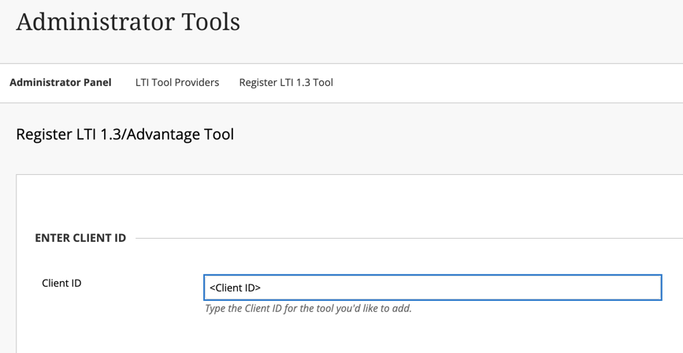Go to LTI Tool Providers breadcrumb
The height and width of the screenshot is (353, 683).
[x=177, y=82]
